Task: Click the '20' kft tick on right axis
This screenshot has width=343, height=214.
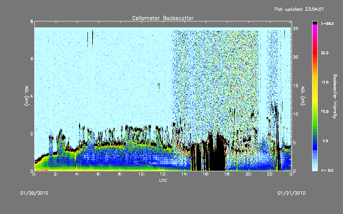Action: [x=295, y=57]
